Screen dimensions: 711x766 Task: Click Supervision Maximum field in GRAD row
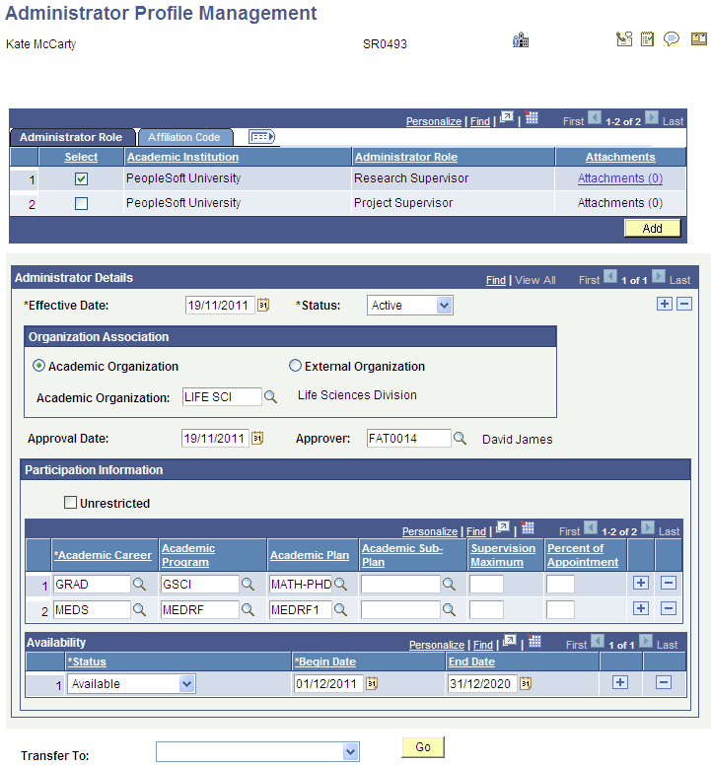coord(486,585)
